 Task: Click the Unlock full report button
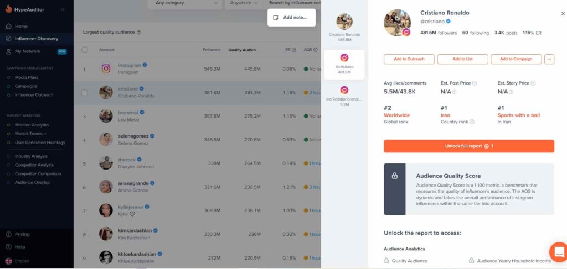pos(469,146)
